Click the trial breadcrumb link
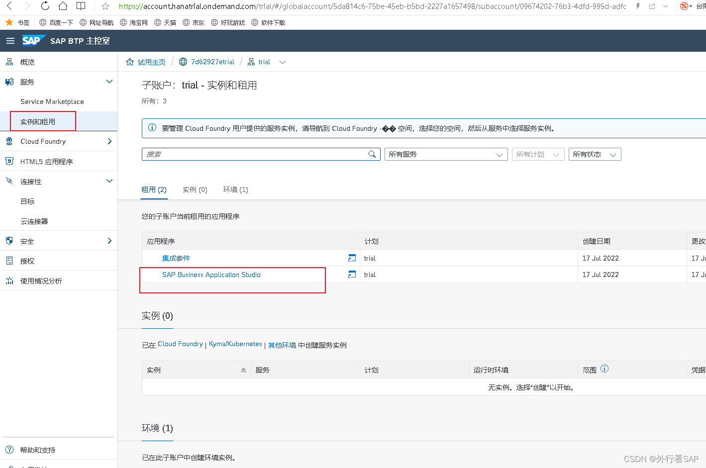Viewport: 706px width, 468px height. click(264, 62)
